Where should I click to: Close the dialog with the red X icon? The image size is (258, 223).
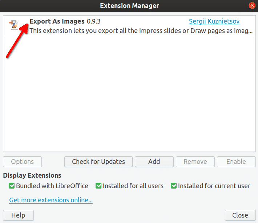pyautogui.click(x=252, y=5)
